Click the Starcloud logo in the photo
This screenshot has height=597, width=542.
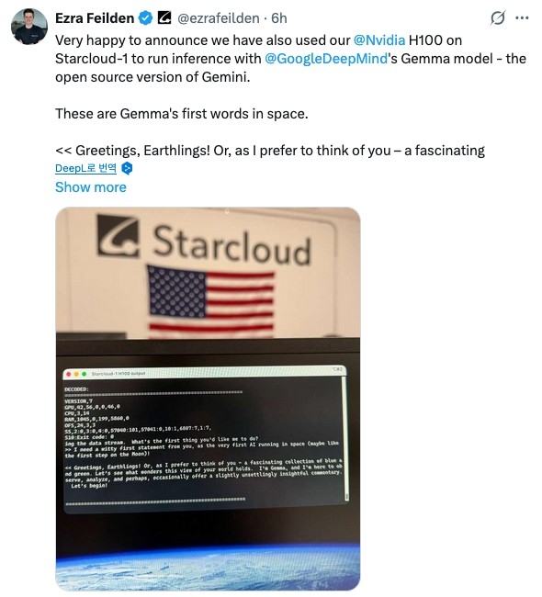[204, 241]
